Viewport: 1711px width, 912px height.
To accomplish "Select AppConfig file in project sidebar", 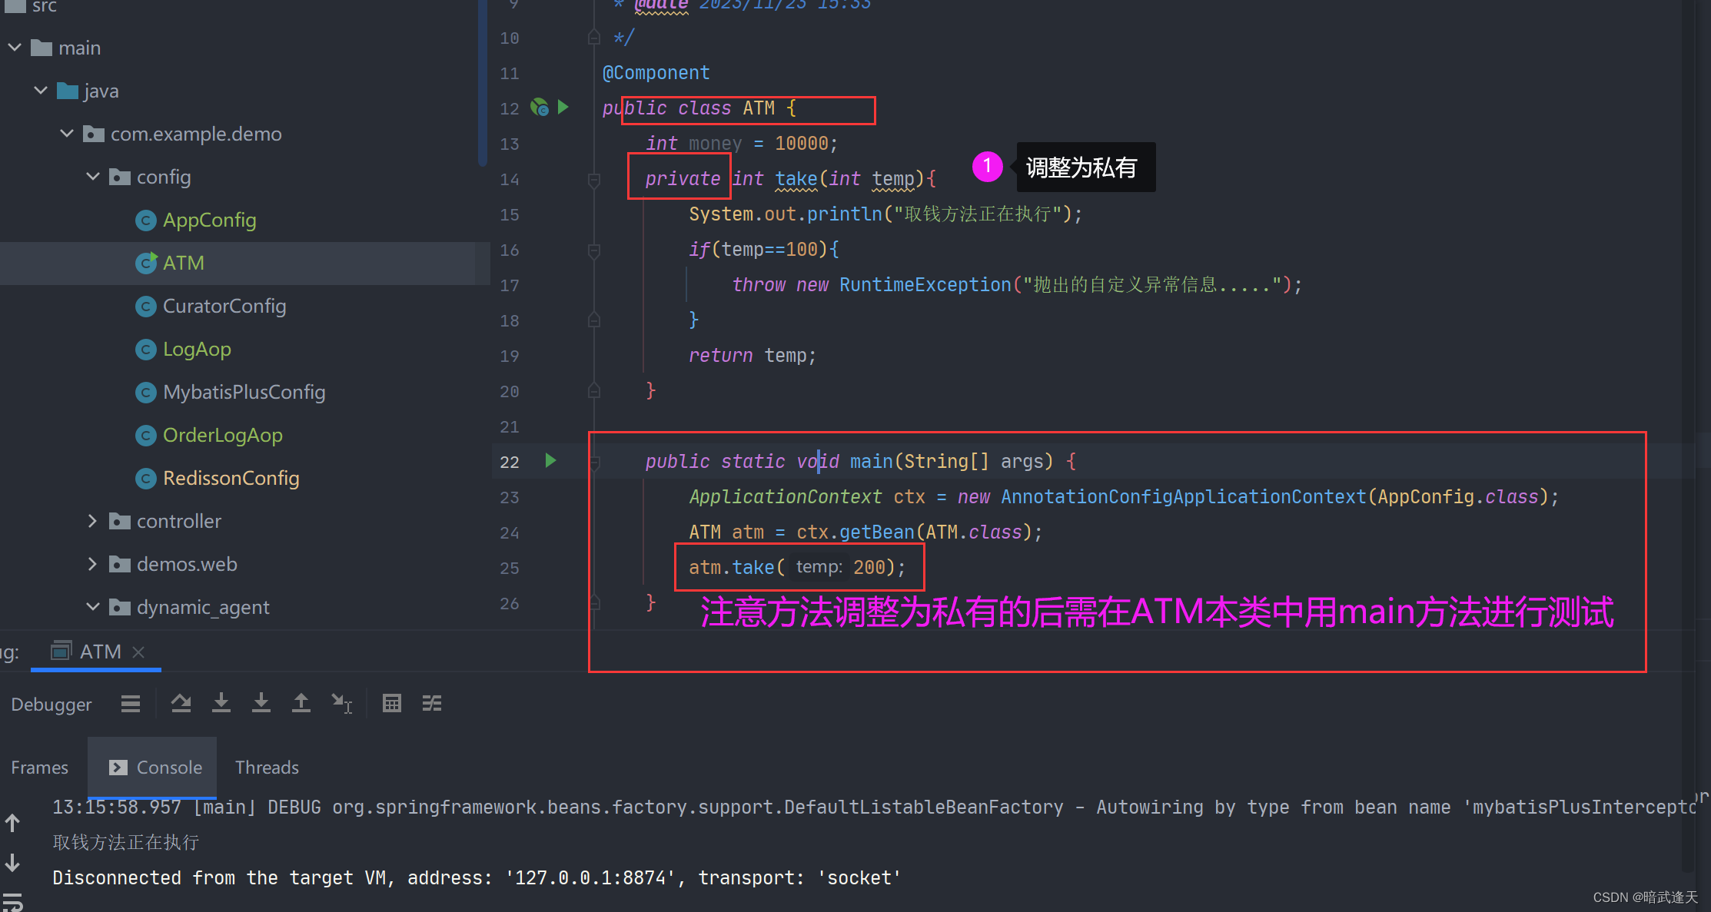I will (x=208, y=220).
